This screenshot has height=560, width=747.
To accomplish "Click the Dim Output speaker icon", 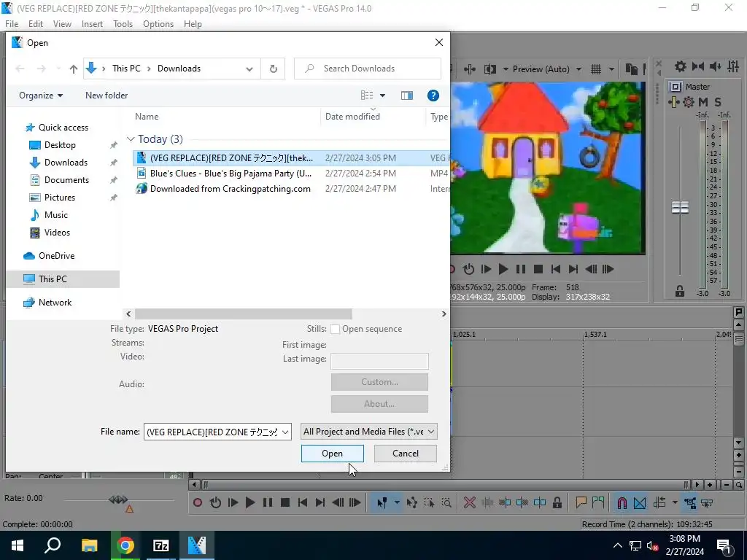I will coord(715,67).
